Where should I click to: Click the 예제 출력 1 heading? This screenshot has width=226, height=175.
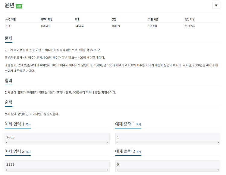coord(125,124)
